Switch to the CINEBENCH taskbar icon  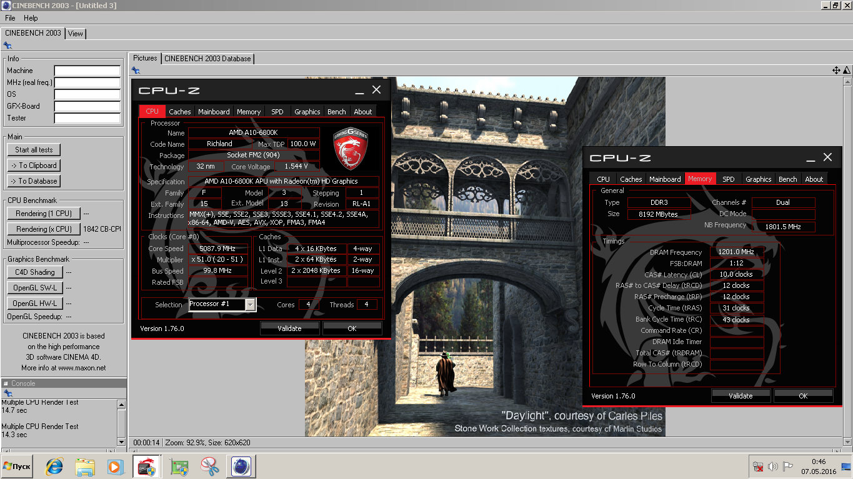241,467
